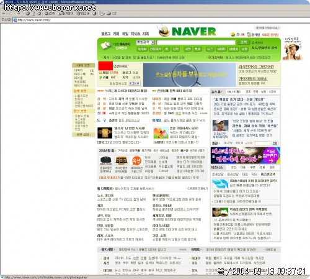Click the Home toolbar icon
This screenshot has height=279, width=310.
point(39,14)
